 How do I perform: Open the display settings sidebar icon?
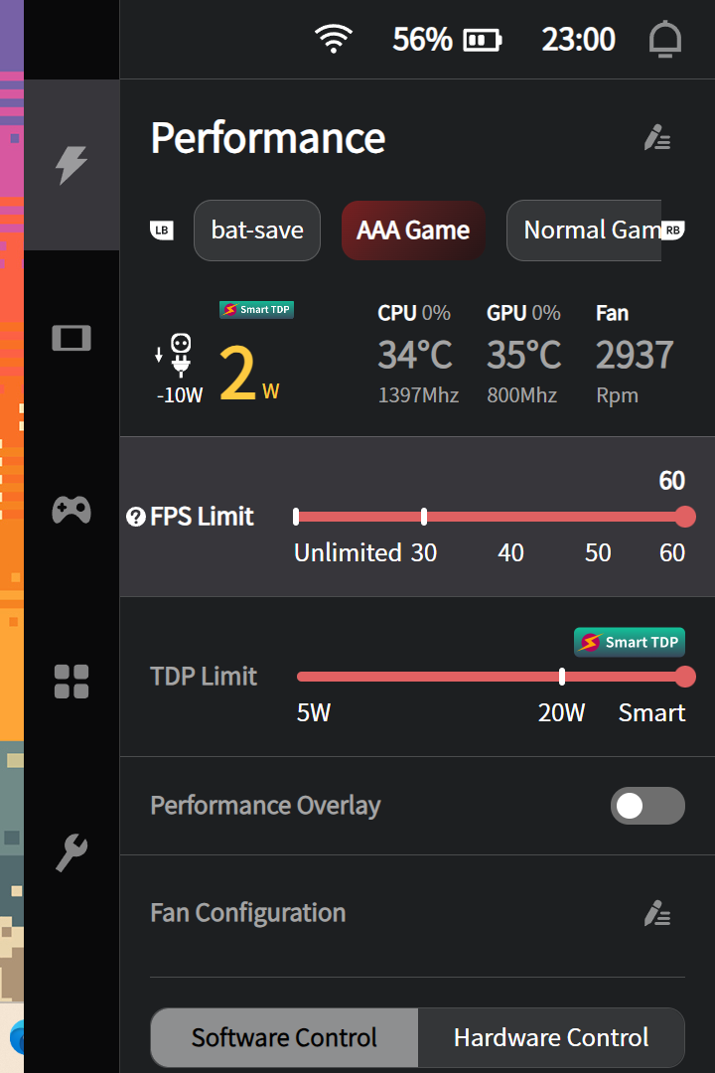71,338
